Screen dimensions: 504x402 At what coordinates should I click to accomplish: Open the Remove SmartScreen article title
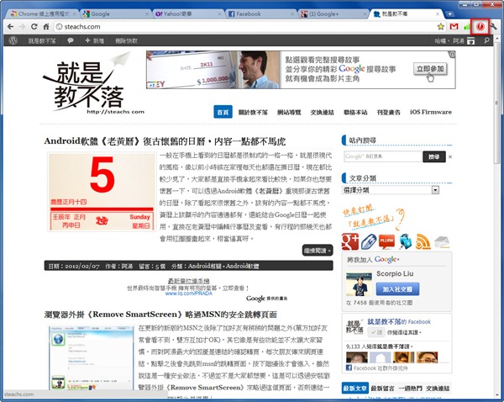point(160,315)
